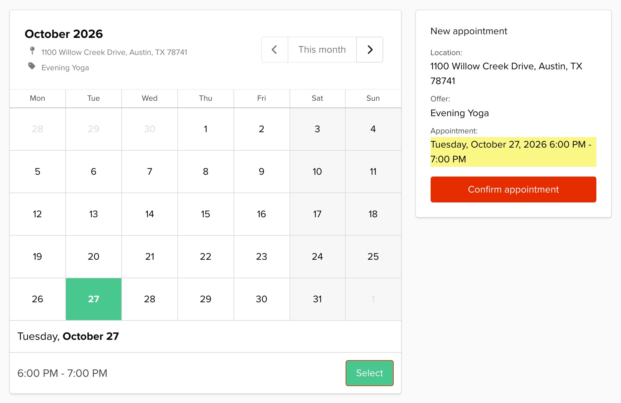Pick Friday October 23
The image size is (621, 403).
pyautogui.click(x=262, y=257)
